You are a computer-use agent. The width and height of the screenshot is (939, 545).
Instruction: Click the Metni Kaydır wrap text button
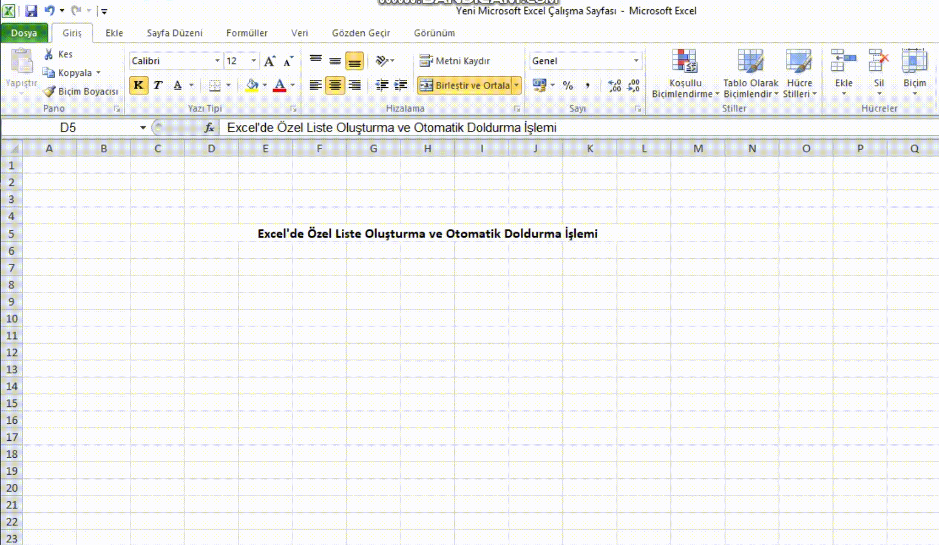click(x=455, y=61)
